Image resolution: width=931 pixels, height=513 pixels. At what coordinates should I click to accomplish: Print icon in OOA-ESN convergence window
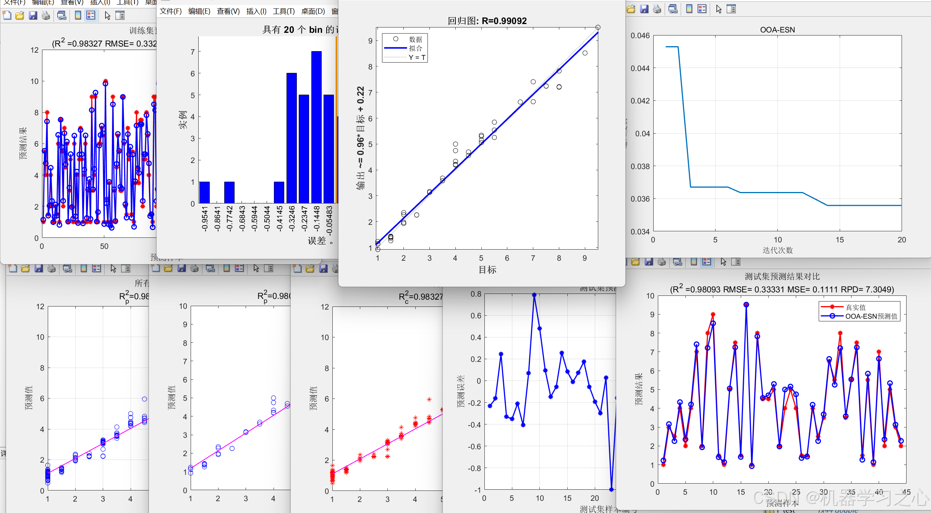click(x=657, y=9)
